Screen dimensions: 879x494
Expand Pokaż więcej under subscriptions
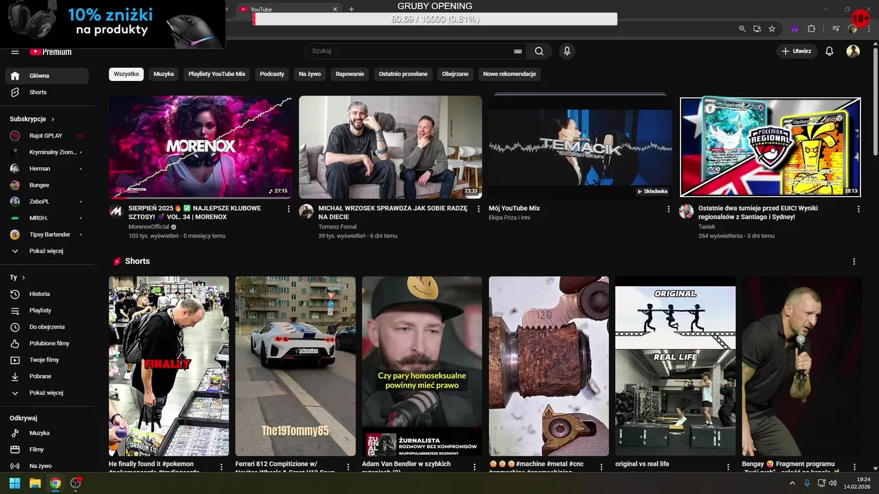coord(47,251)
